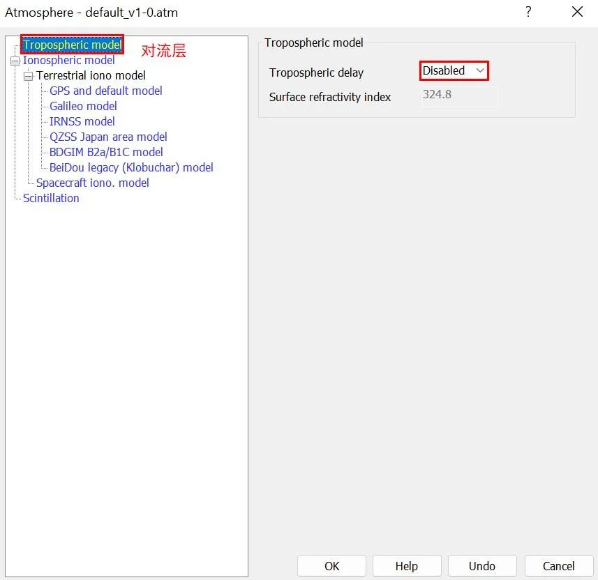The width and height of the screenshot is (598, 580).
Task: Collapse the Terrestrial iono model node
Action: (29, 76)
